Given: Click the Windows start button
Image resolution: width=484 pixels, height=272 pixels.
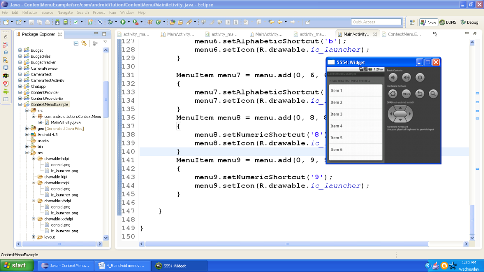Looking at the screenshot, I should (17, 266).
